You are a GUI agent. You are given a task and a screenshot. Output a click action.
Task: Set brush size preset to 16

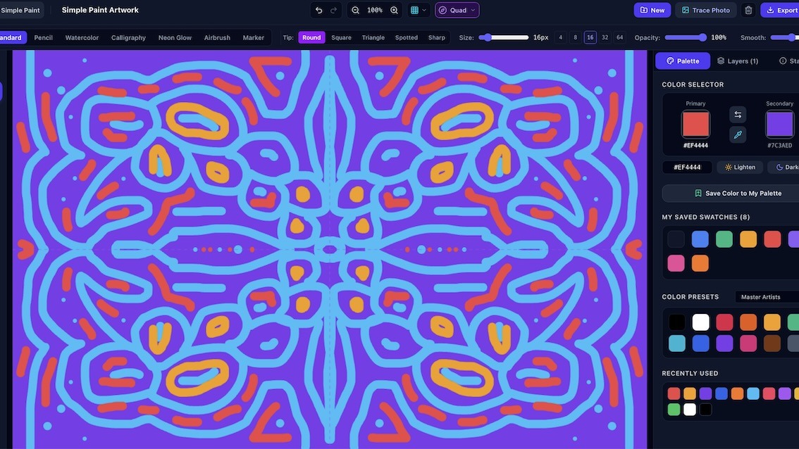(x=590, y=38)
